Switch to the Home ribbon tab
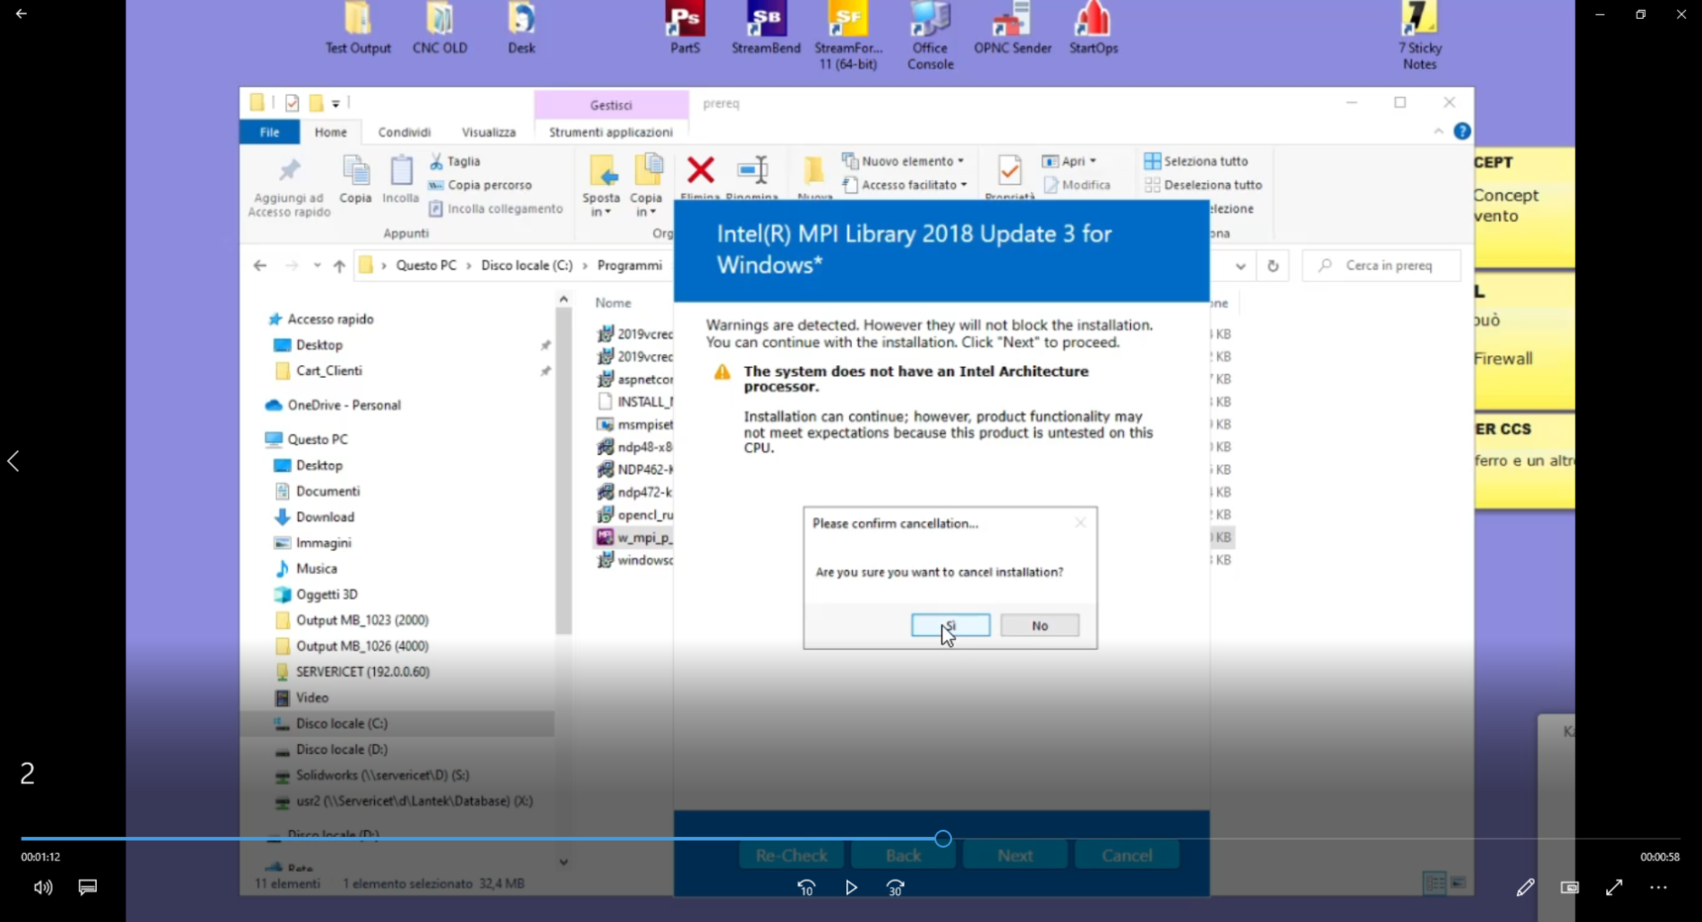This screenshot has width=1702, height=922. click(x=331, y=132)
